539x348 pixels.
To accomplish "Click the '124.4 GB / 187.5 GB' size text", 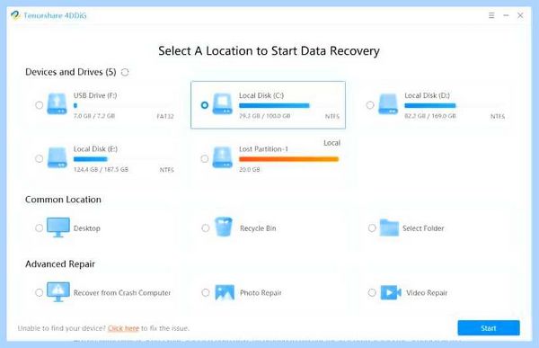I will tap(101, 169).
